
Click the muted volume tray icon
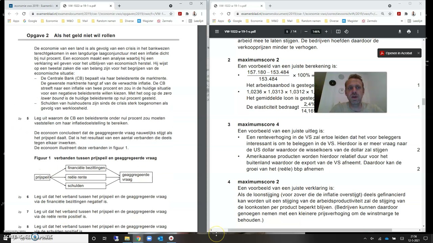372,238
